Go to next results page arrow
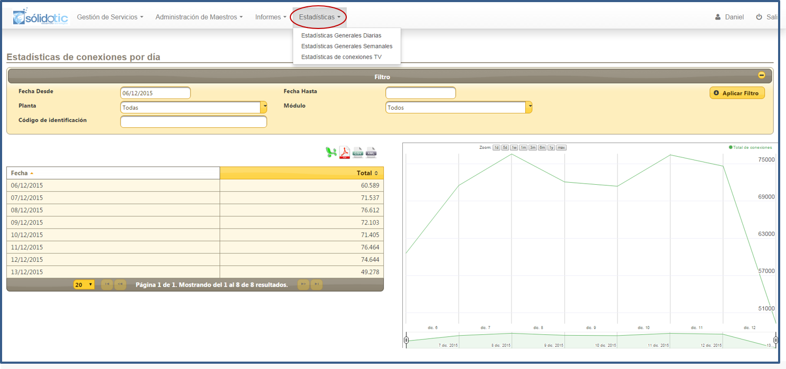 tap(304, 285)
